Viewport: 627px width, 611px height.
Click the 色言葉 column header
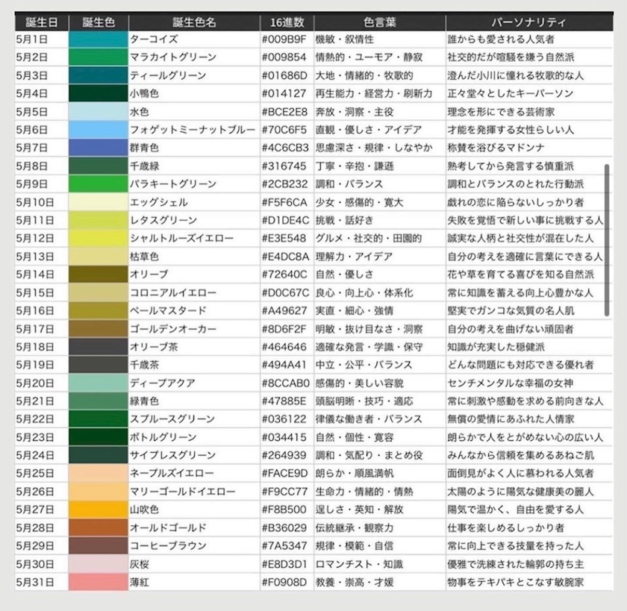(380, 22)
